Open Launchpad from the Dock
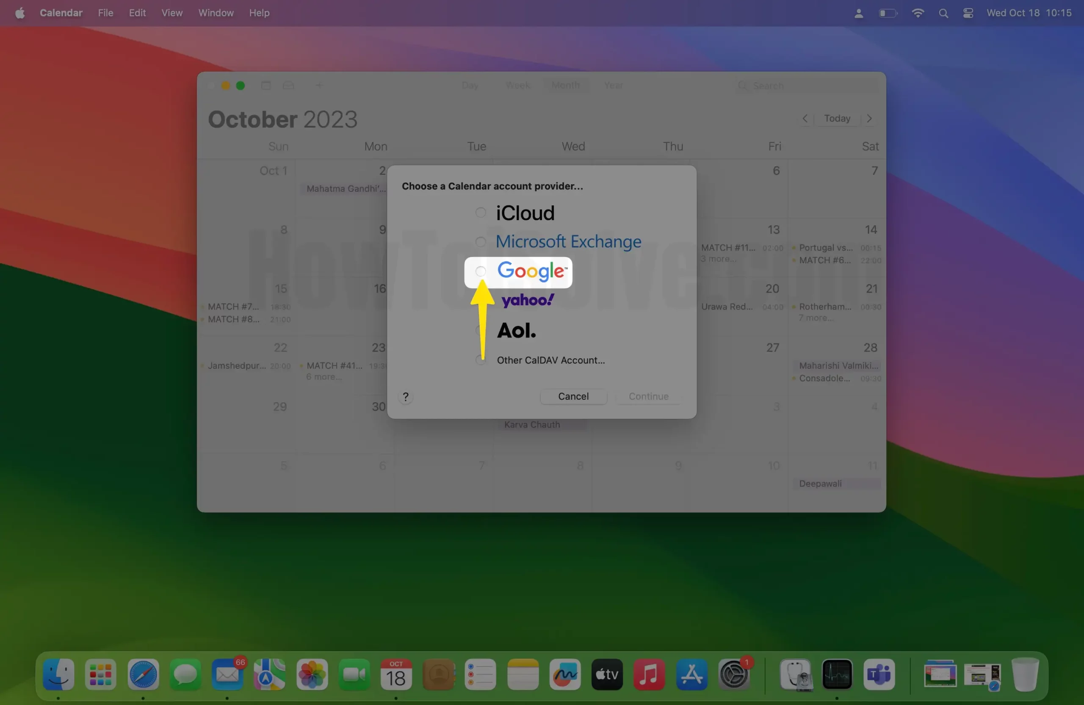 (x=101, y=674)
